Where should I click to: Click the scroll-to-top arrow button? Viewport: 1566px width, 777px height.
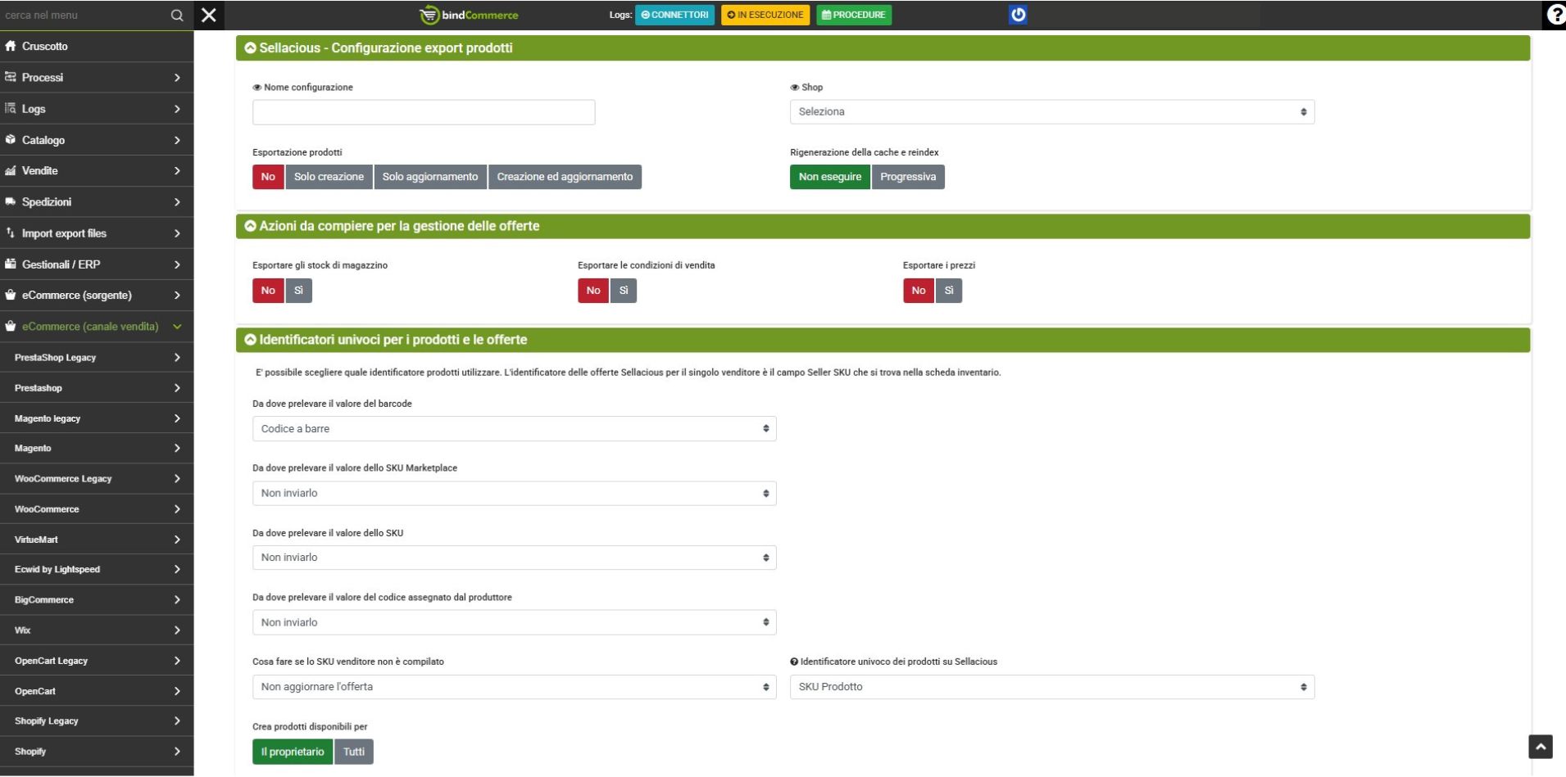[1540, 747]
